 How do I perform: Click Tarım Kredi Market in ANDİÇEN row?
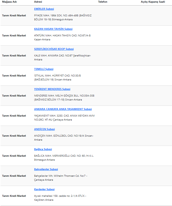(x=14, y=136)
